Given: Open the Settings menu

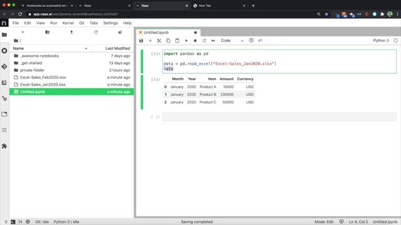Looking at the screenshot, I should (110, 23).
